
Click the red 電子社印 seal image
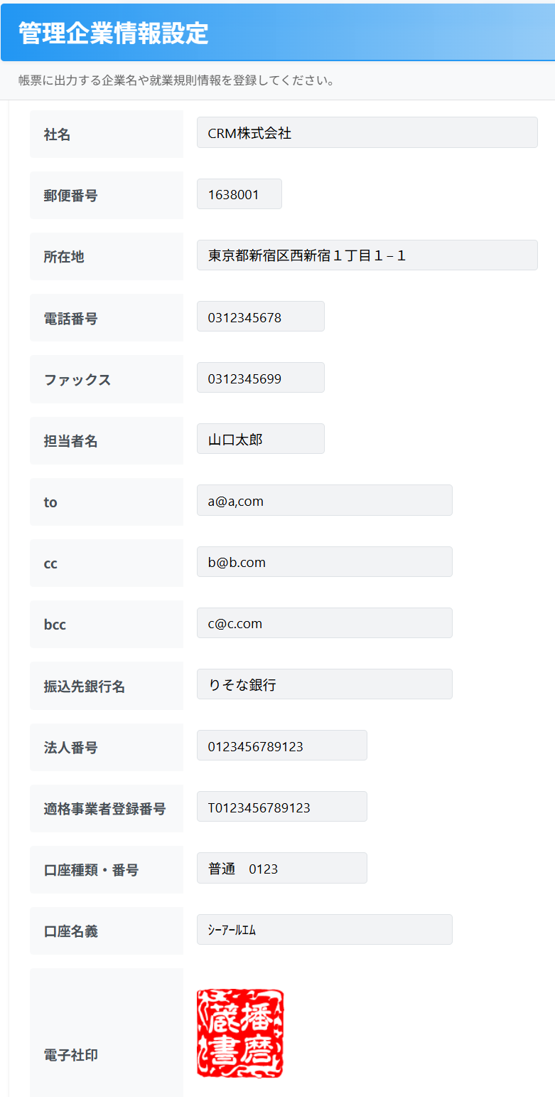240,1034
